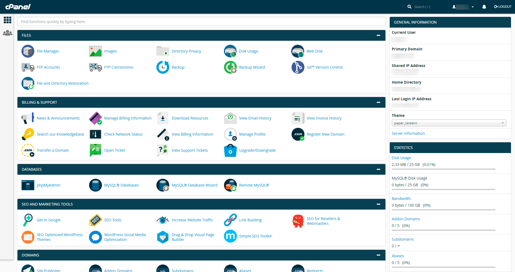Click the cPanel logo
Screen dimensions: 515x272
[x=18, y=7]
